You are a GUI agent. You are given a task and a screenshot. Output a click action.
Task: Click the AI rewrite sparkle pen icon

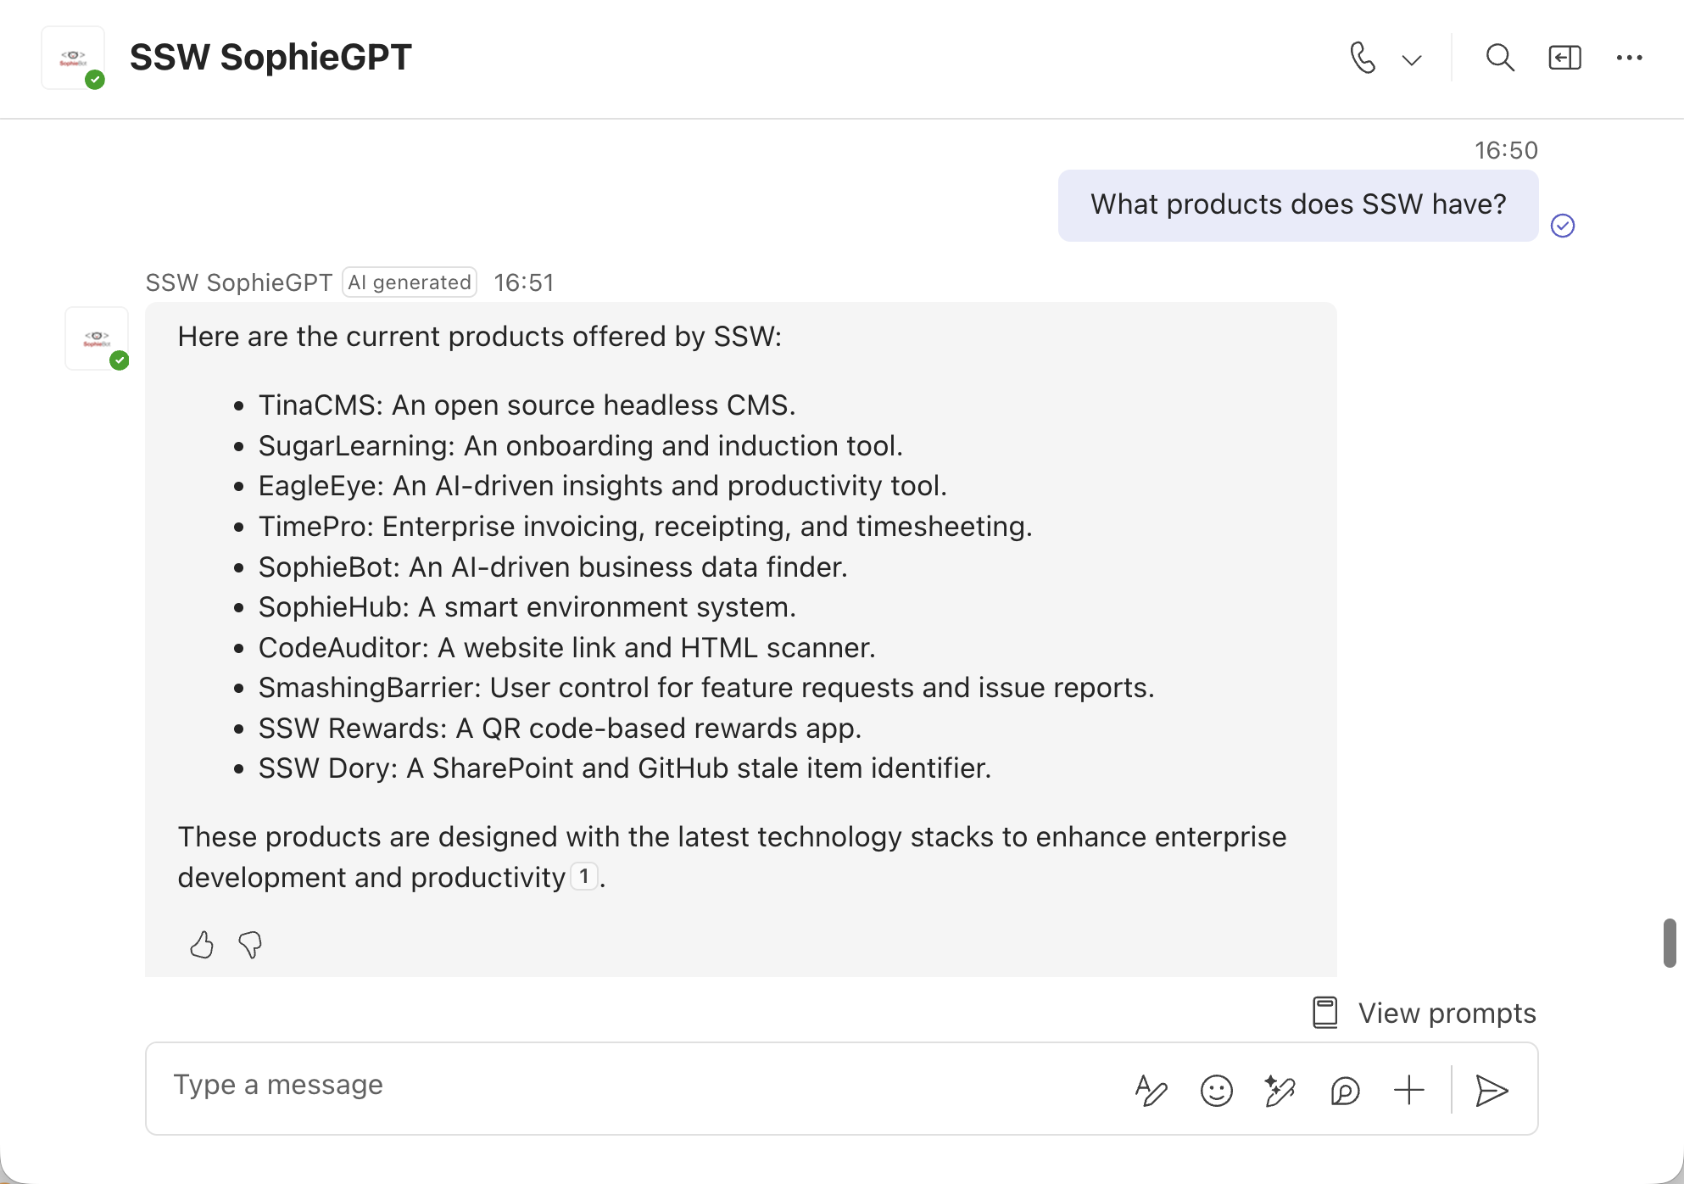tap(1280, 1091)
